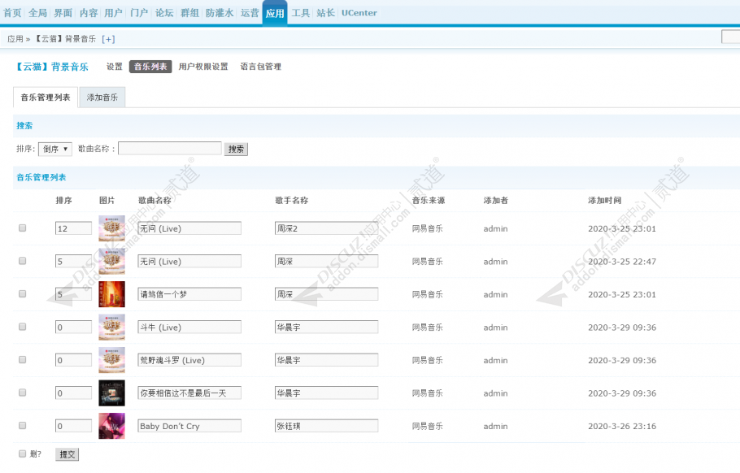Open 语言包管理 link
The width and height of the screenshot is (740, 473).
coord(261,67)
